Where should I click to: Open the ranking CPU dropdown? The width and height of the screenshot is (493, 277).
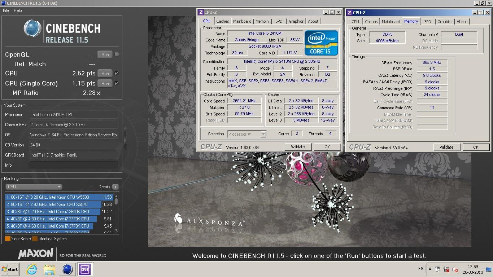pos(34,187)
